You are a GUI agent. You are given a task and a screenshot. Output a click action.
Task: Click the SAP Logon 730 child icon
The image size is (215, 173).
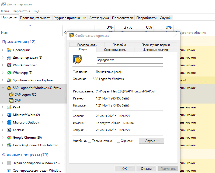(x=11, y=95)
